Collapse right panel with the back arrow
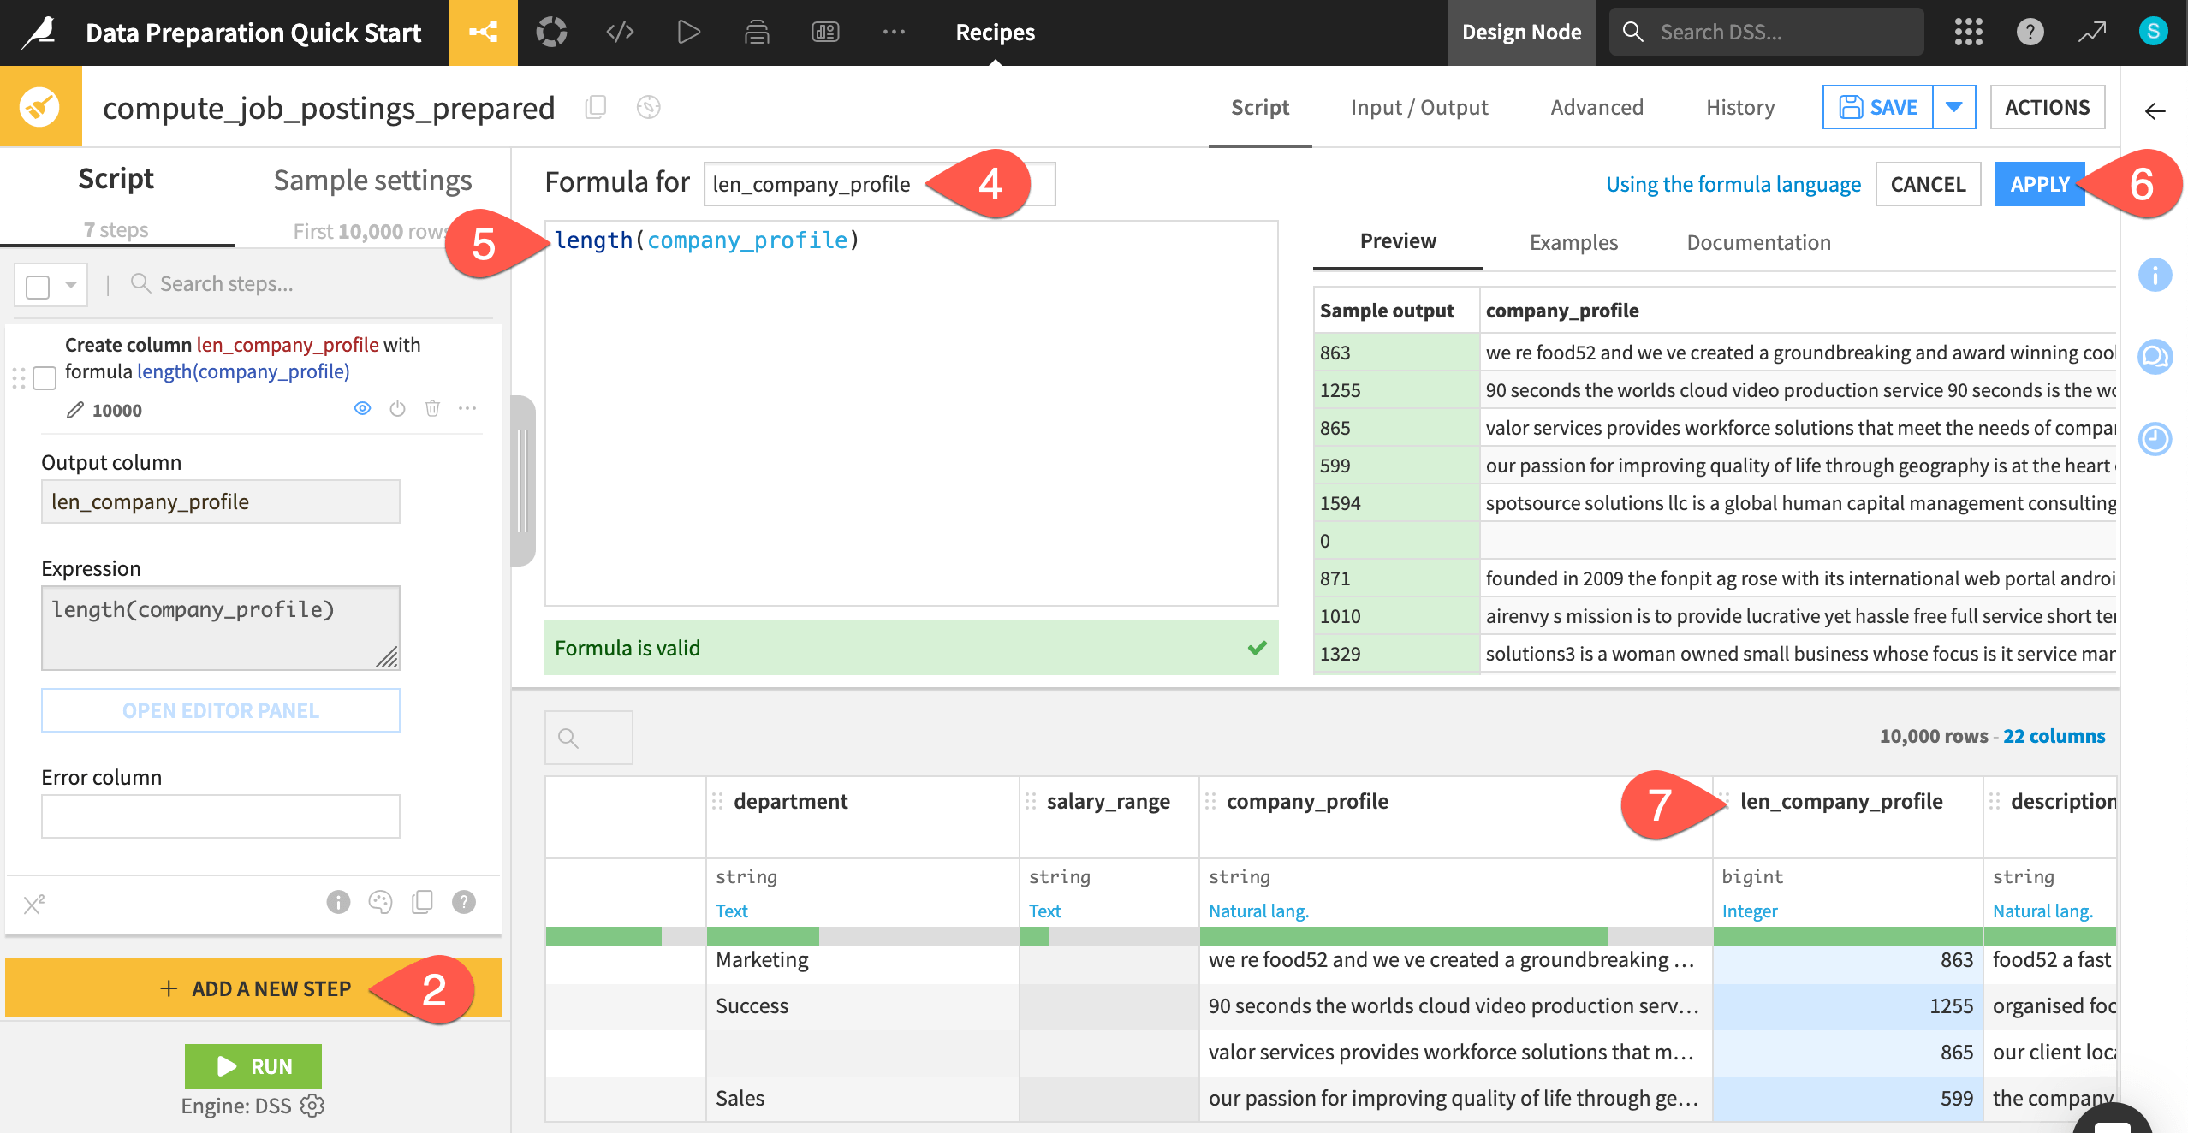Viewport: 2188px width, 1133px height. [2155, 110]
